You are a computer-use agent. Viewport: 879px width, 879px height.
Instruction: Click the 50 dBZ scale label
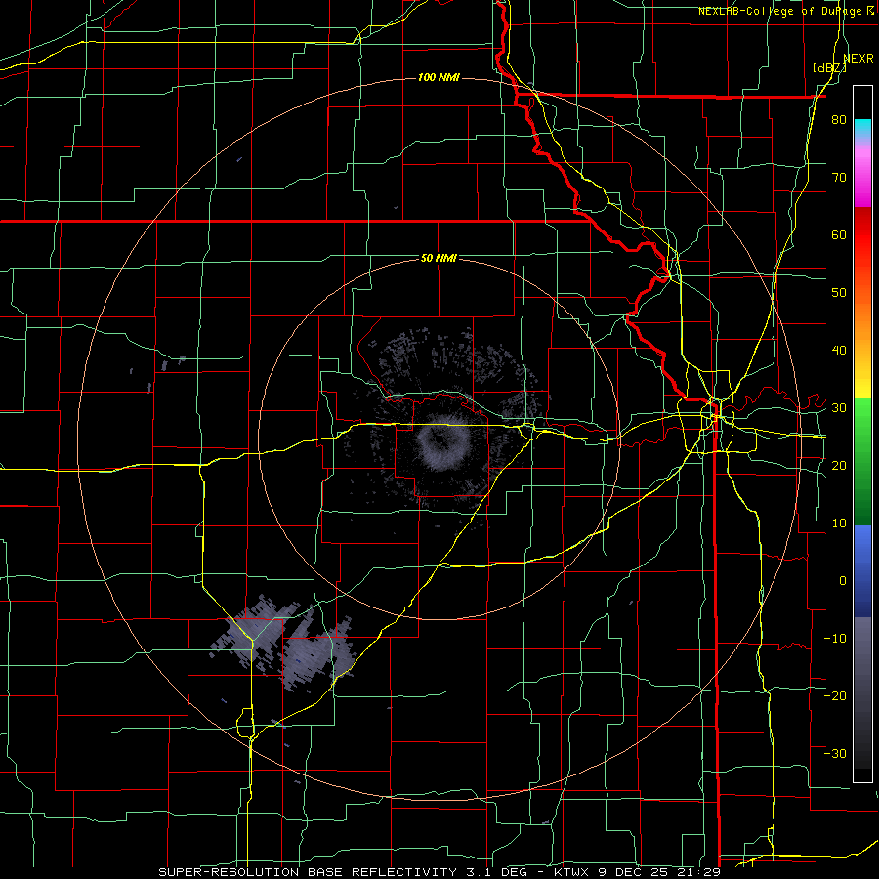(x=839, y=293)
